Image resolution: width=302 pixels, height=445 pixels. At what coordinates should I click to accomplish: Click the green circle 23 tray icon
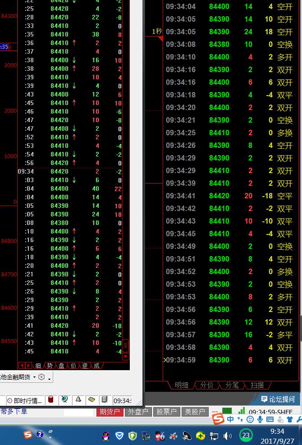click(x=246, y=435)
